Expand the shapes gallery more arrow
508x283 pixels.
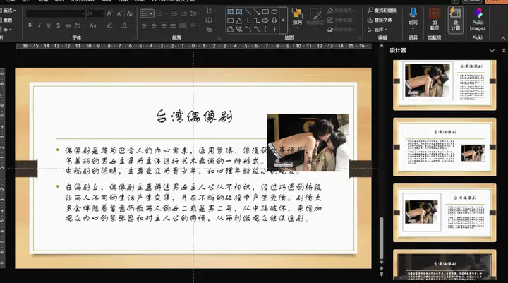283,20
